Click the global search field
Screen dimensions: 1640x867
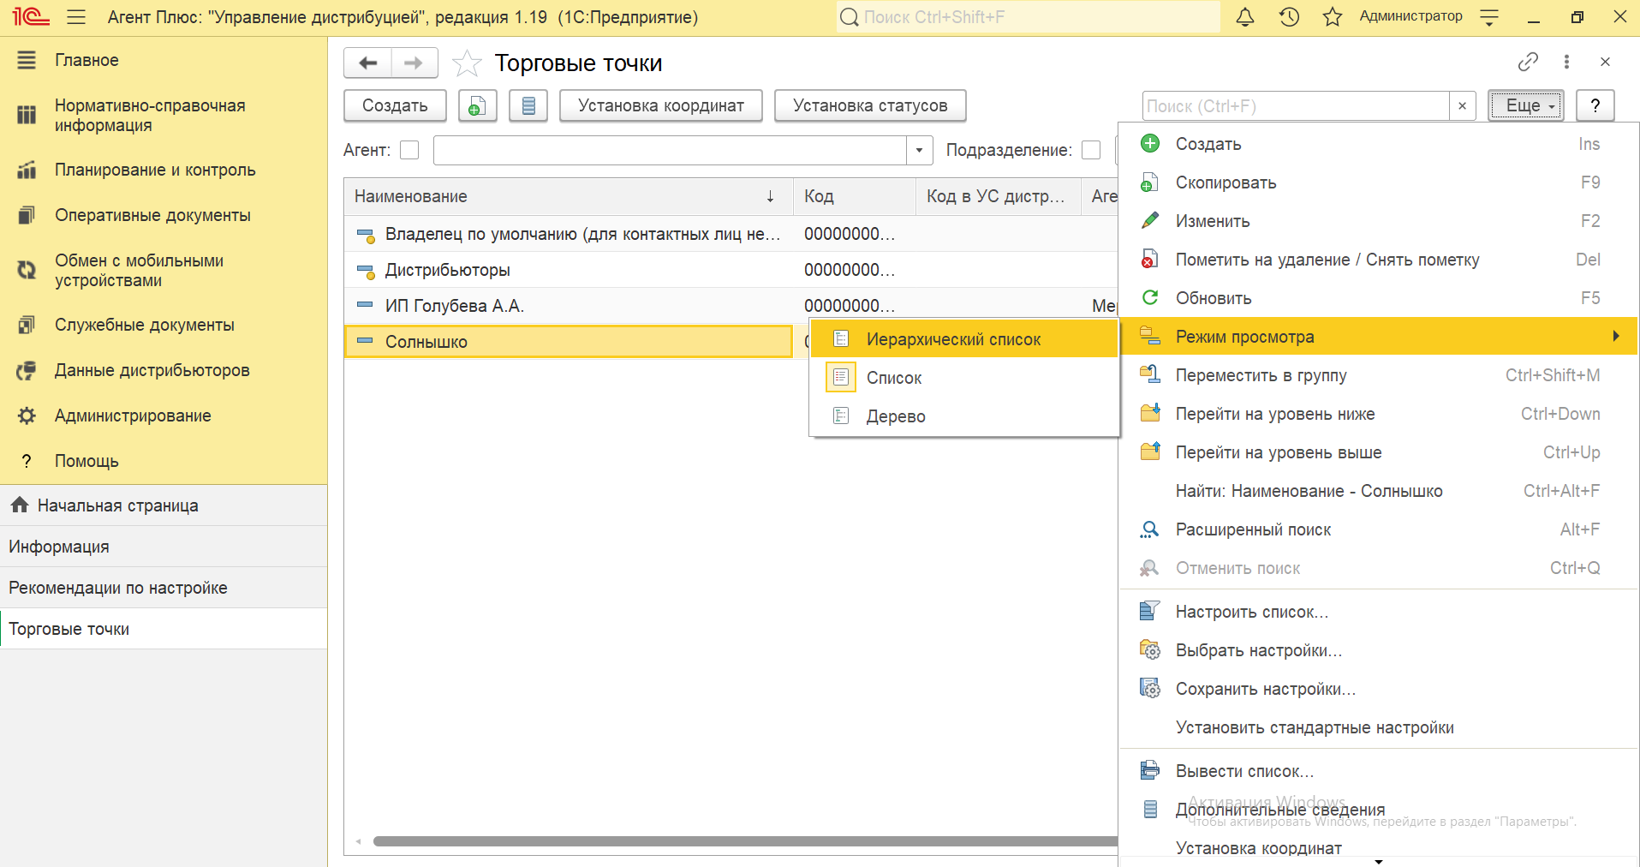coord(1028,17)
